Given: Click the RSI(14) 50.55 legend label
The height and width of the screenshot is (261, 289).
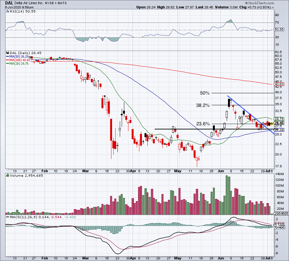Looking at the screenshot, I should [x=22, y=12].
